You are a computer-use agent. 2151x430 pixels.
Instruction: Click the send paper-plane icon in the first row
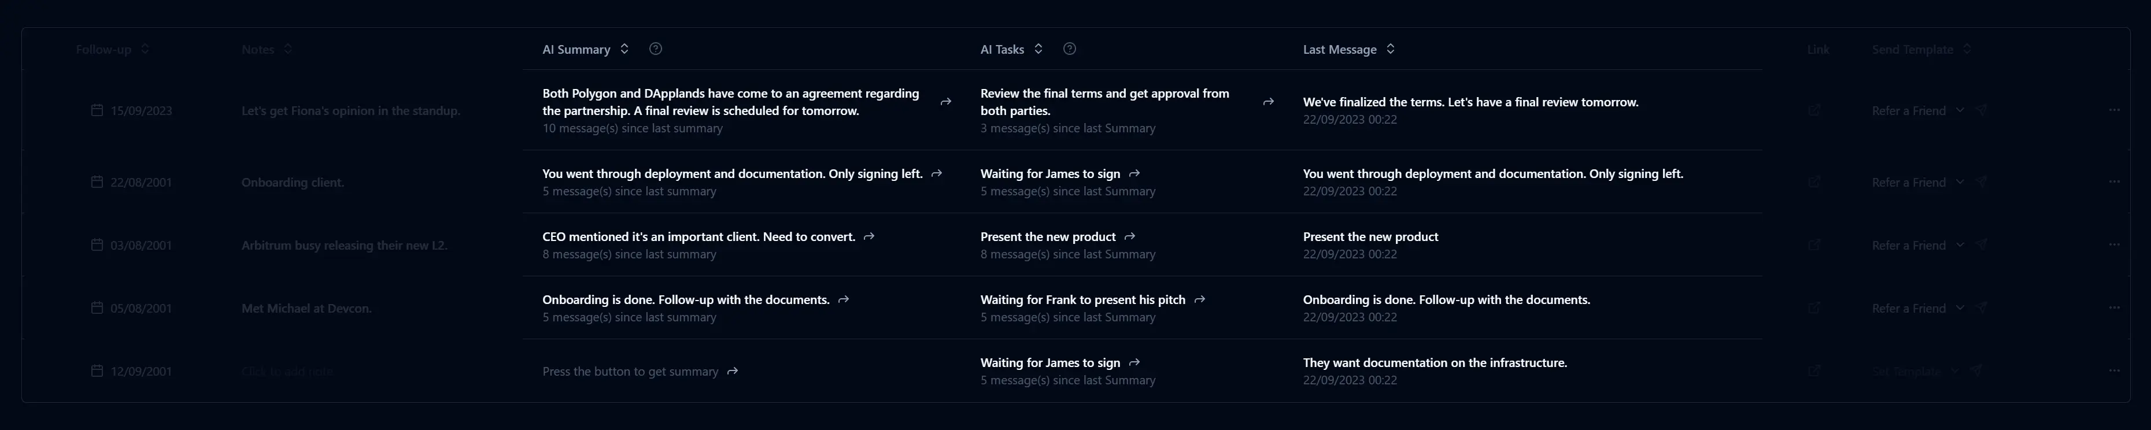(1982, 110)
